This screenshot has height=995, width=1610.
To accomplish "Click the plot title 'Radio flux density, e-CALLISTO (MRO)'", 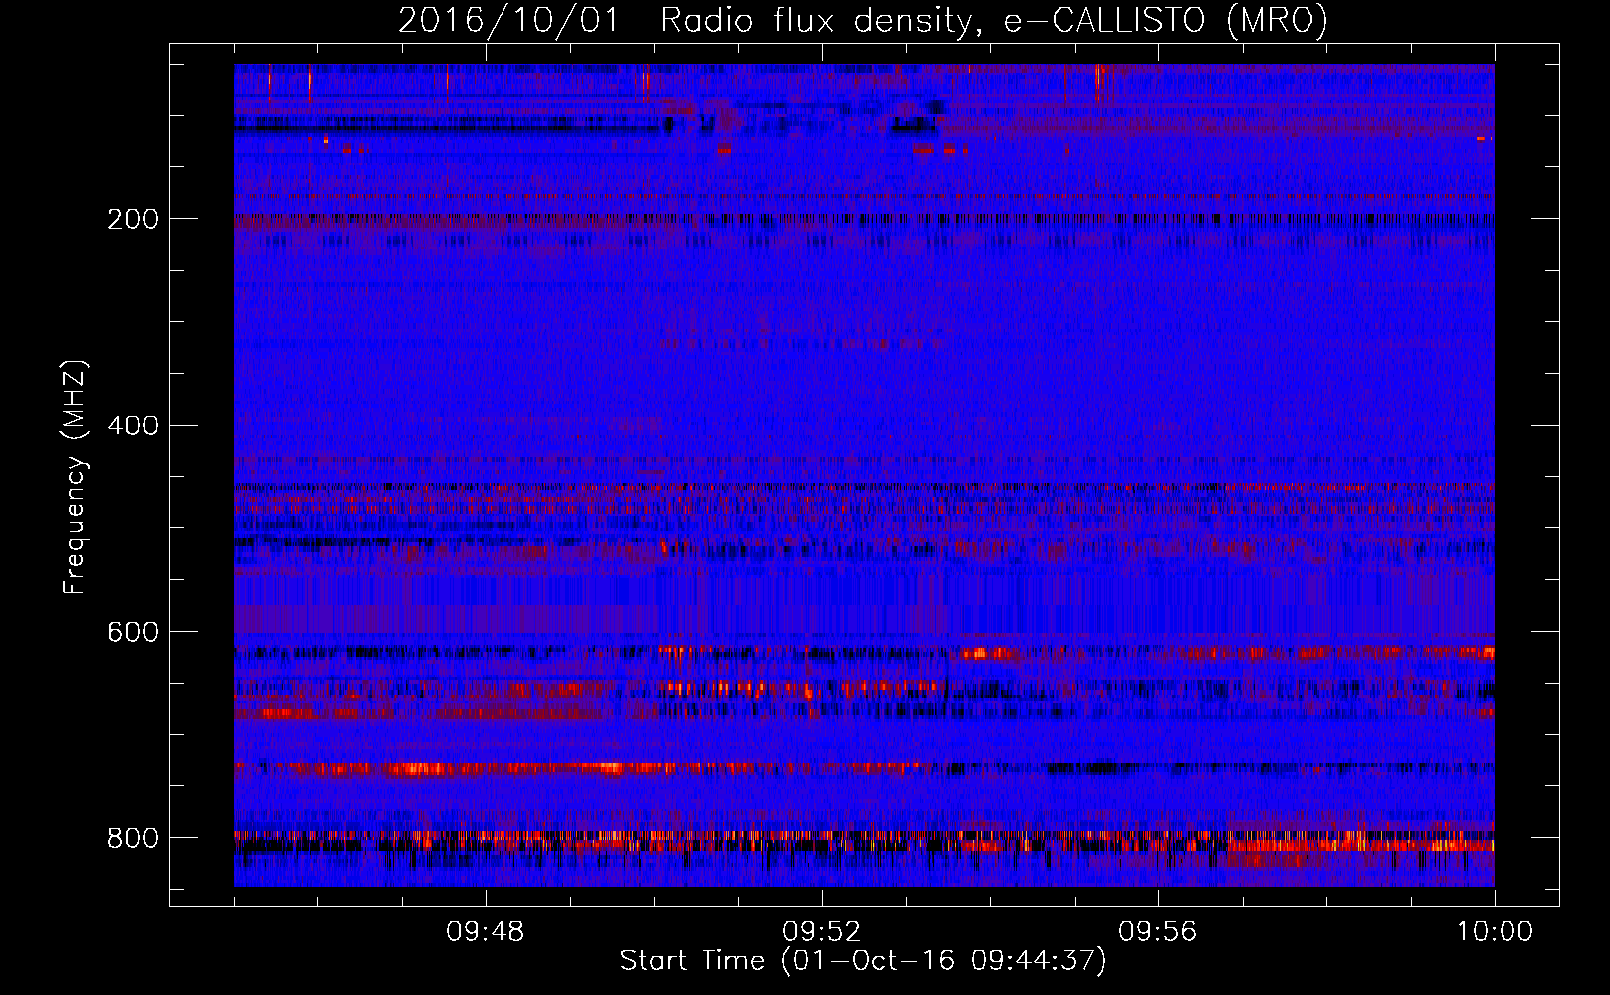I will pyautogui.click(x=993, y=20).
